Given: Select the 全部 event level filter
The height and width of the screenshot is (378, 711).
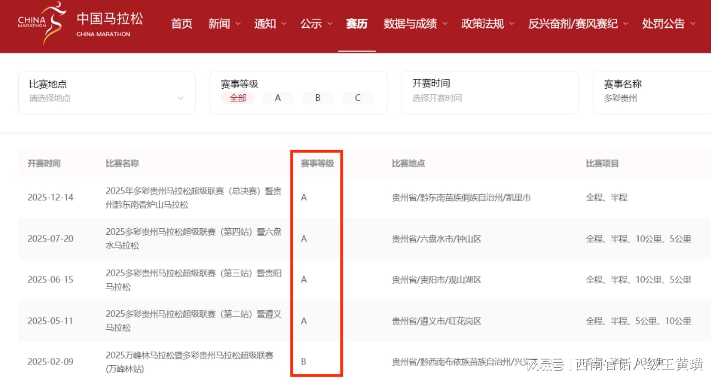Looking at the screenshot, I should pyautogui.click(x=238, y=98).
